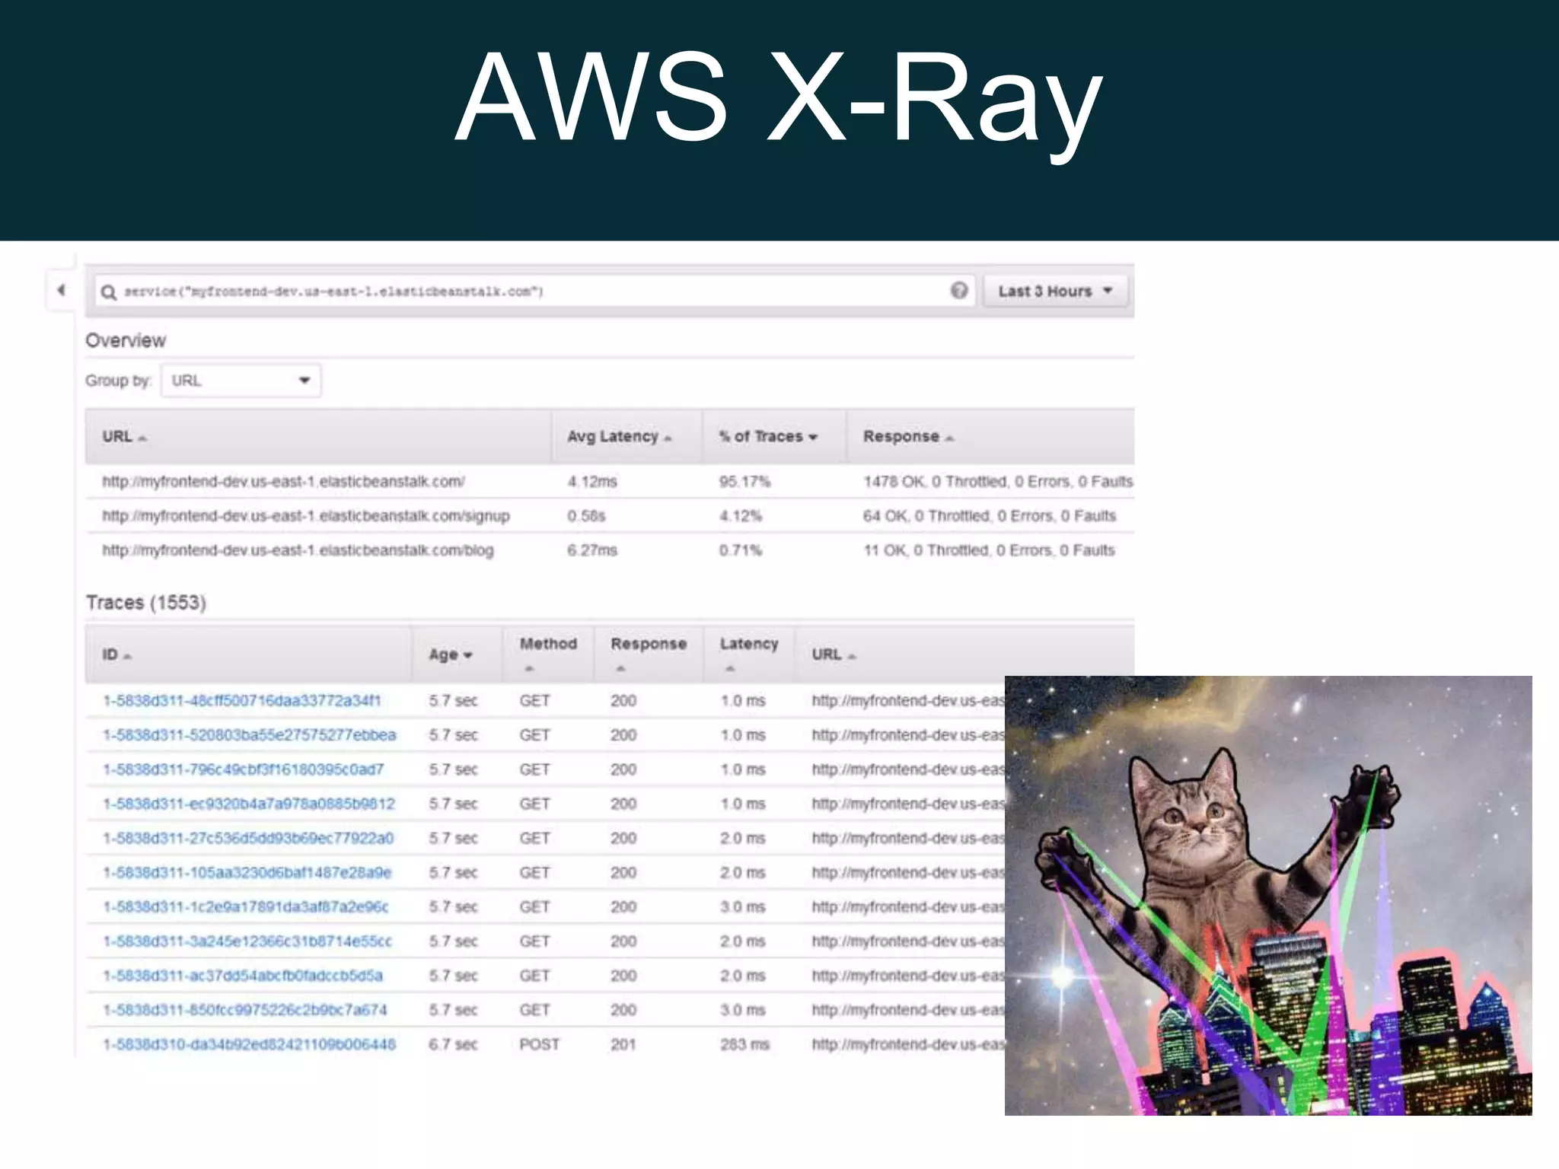Sort traces by ID column
The image size is (1559, 1169).
pos(116,655)
